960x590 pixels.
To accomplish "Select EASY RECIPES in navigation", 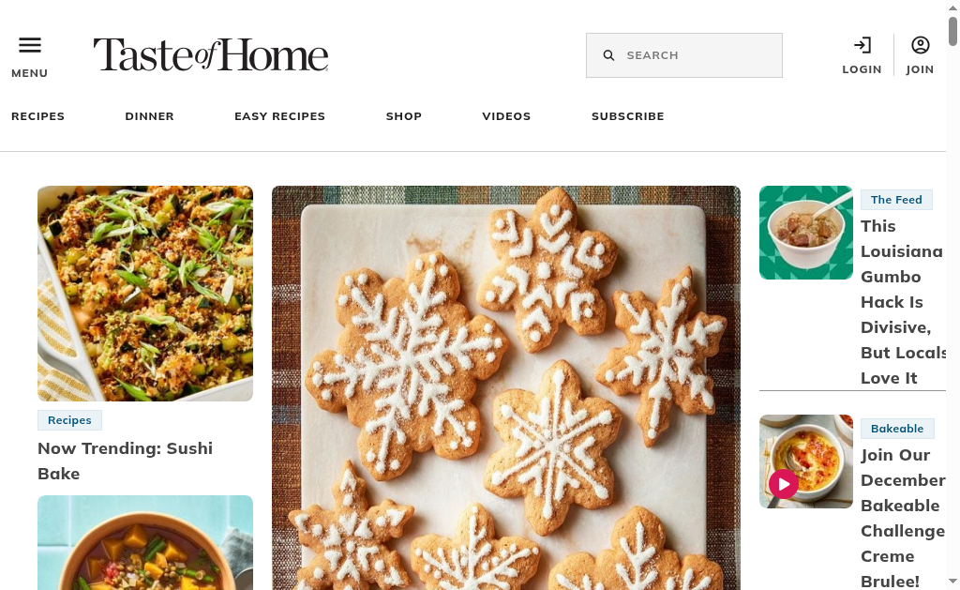I will click(x=279, y=116).
